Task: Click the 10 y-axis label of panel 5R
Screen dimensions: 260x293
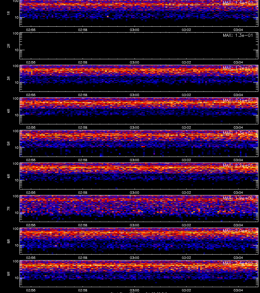Action: 17,147
